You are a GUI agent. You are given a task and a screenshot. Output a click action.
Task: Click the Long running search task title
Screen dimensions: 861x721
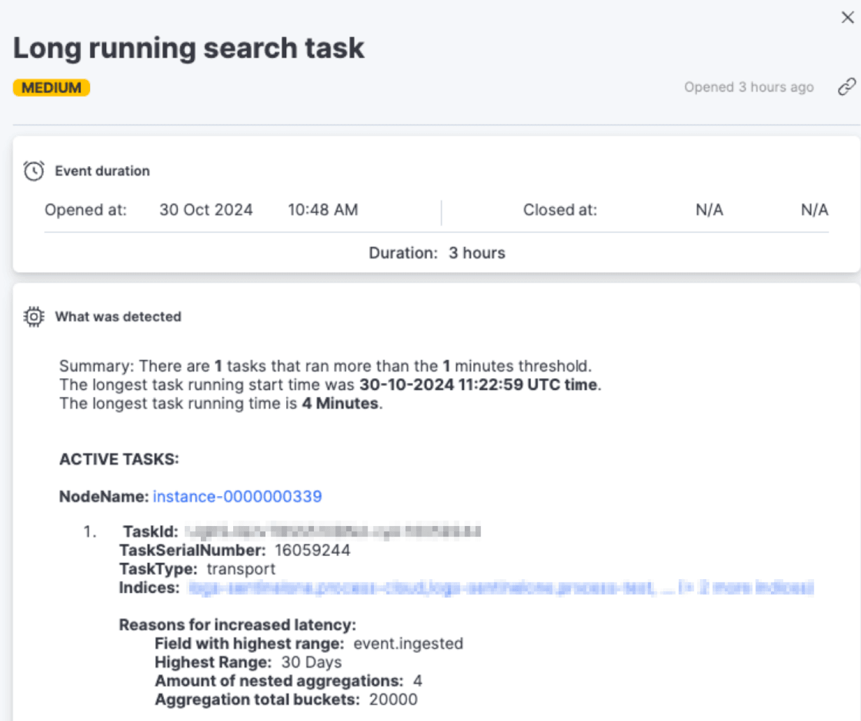pyautogui.click(x=189, y=48)
